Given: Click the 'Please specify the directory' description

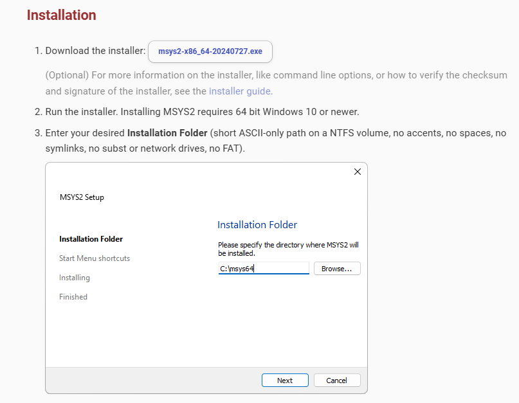Looking at the screenshot, I should [x=288, y=249].
